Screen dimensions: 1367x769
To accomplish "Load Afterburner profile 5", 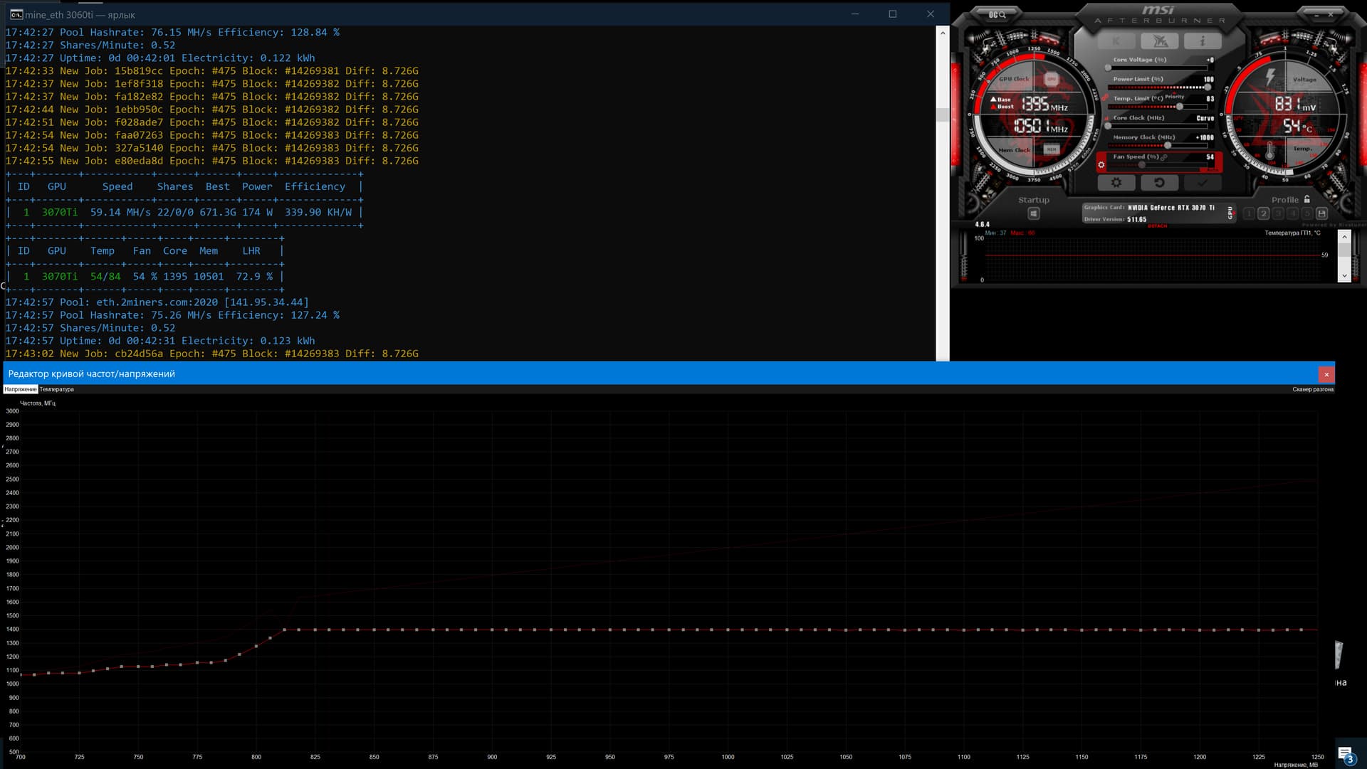I will pos(1307,213).
